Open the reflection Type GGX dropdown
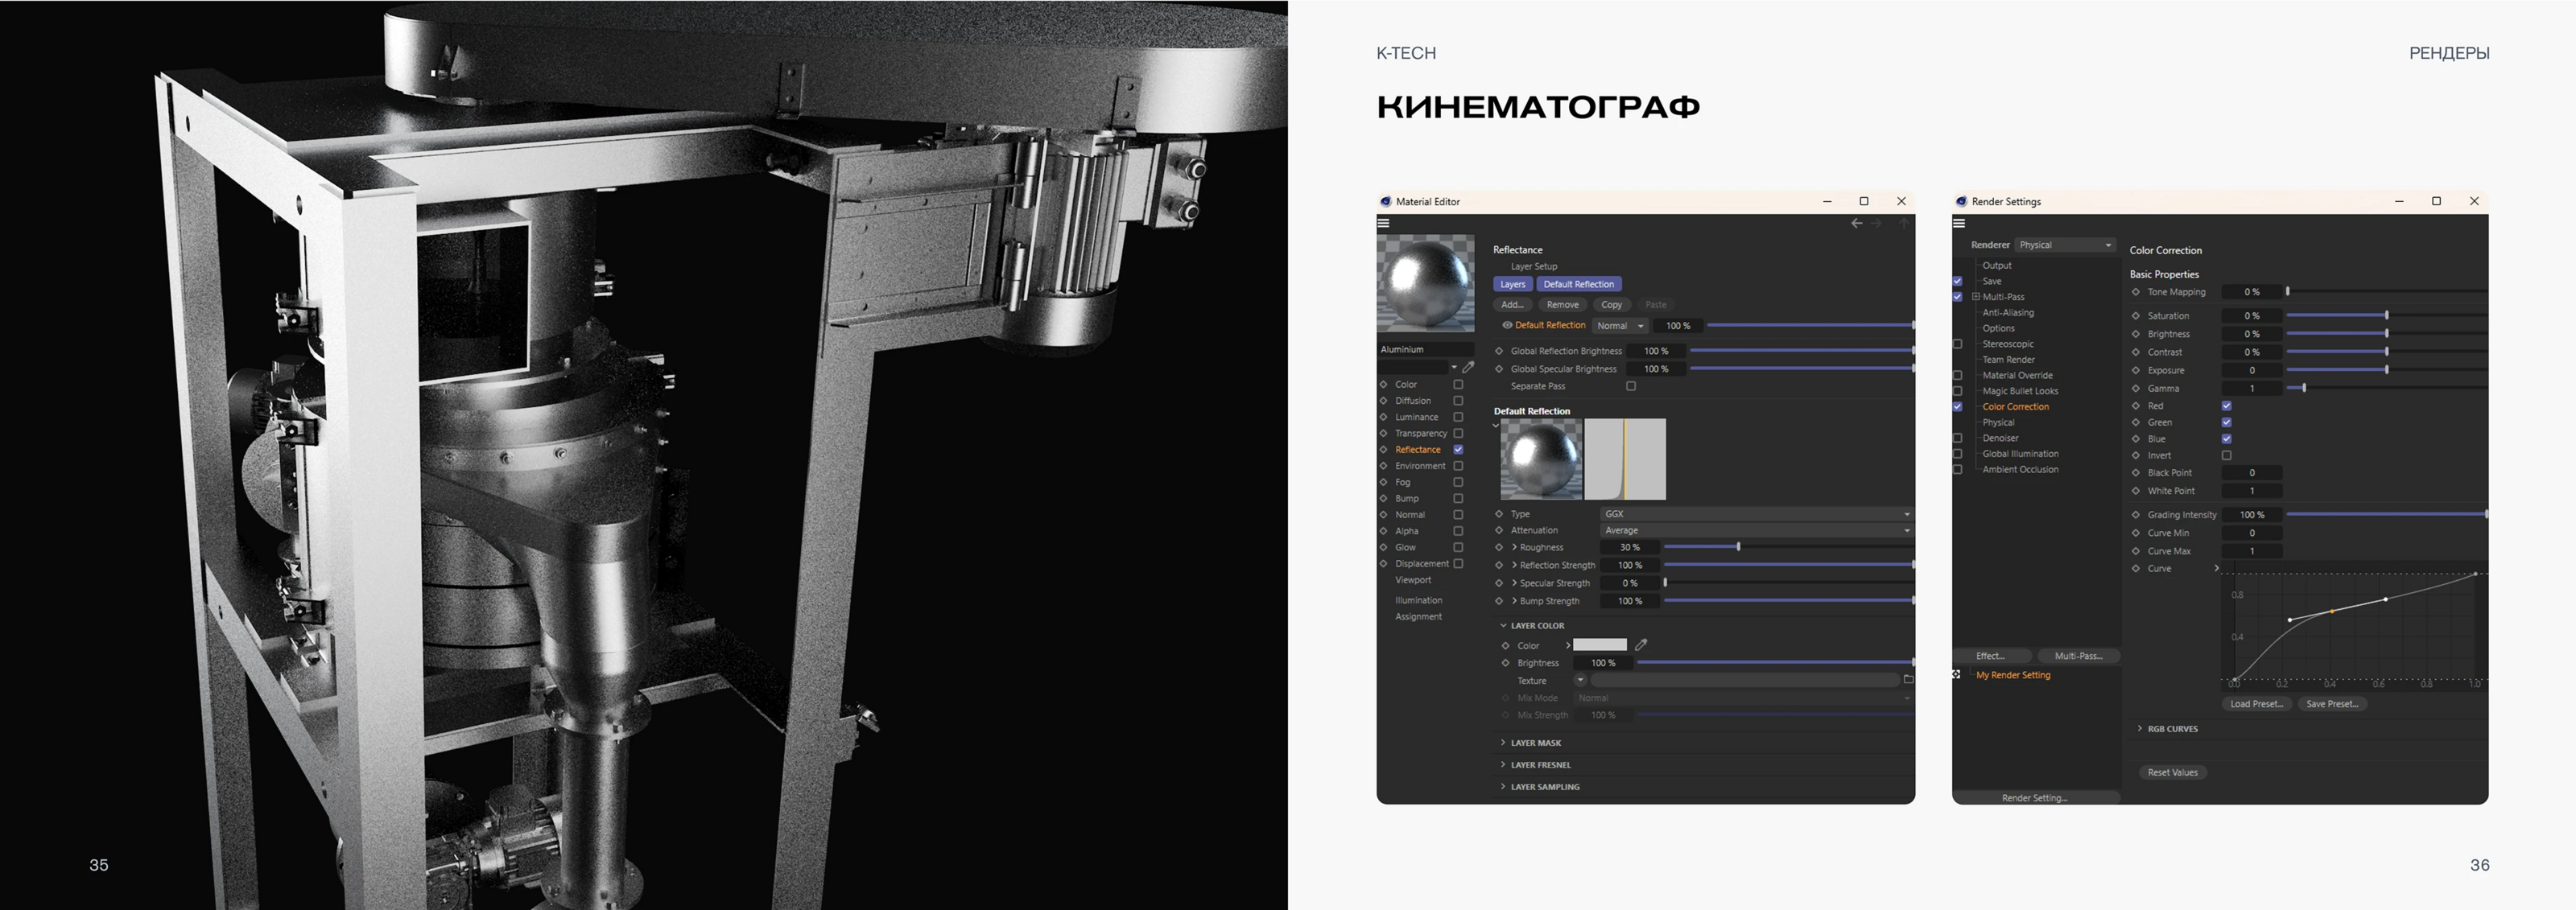 click(x=1756, y=514)
